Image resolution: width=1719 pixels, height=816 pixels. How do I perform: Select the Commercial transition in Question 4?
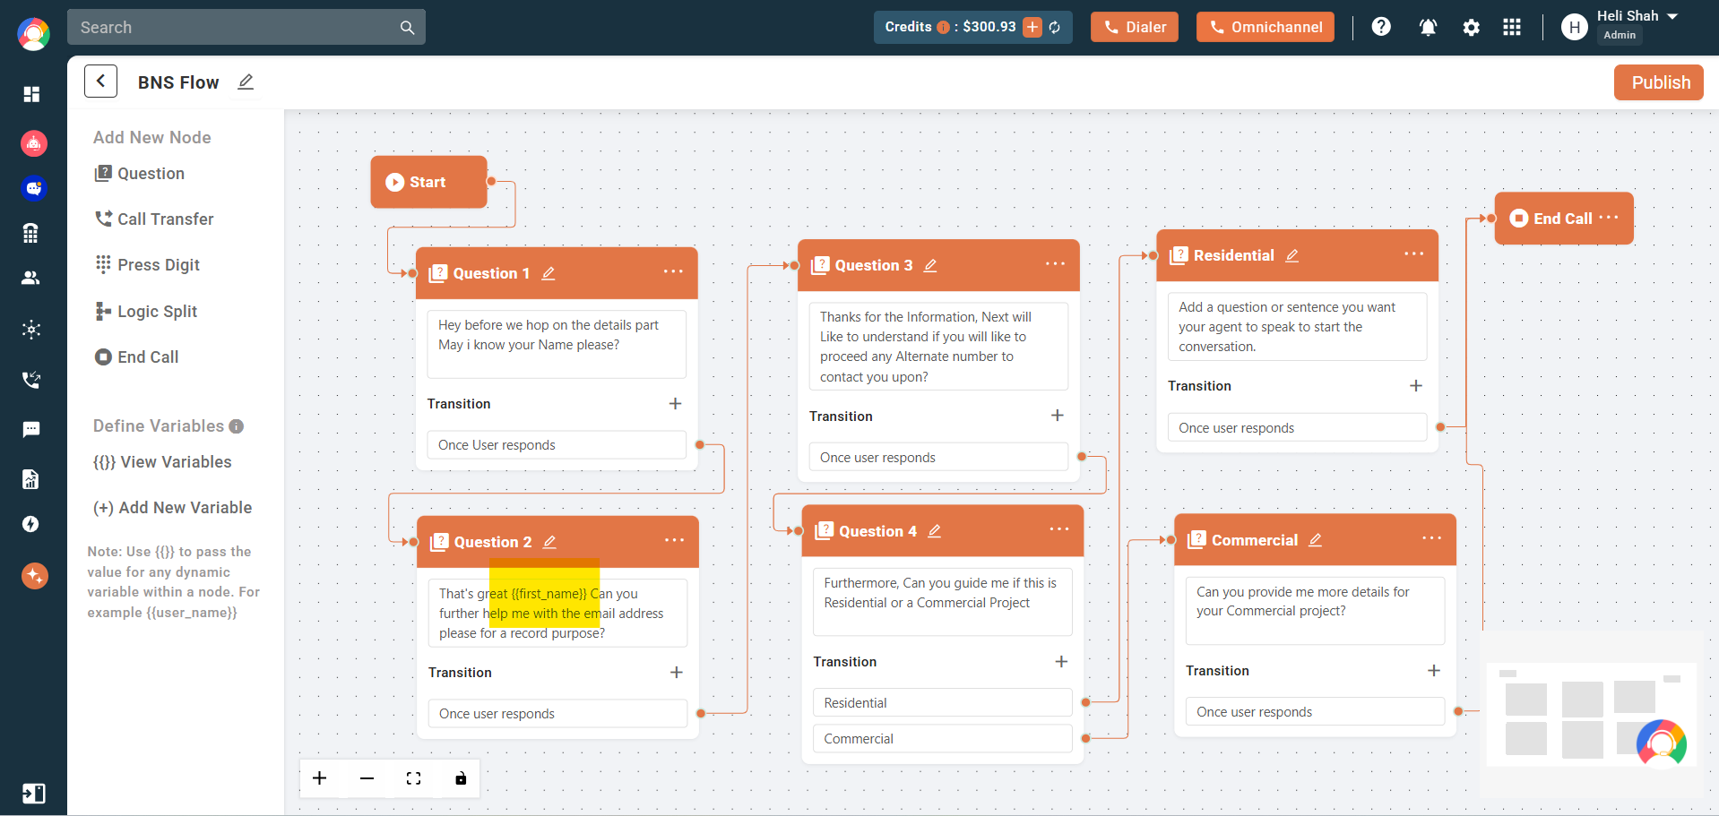pos(942,739)
